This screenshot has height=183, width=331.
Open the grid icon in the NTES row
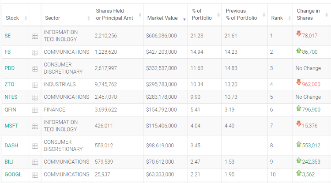click(x=35, y=97)
